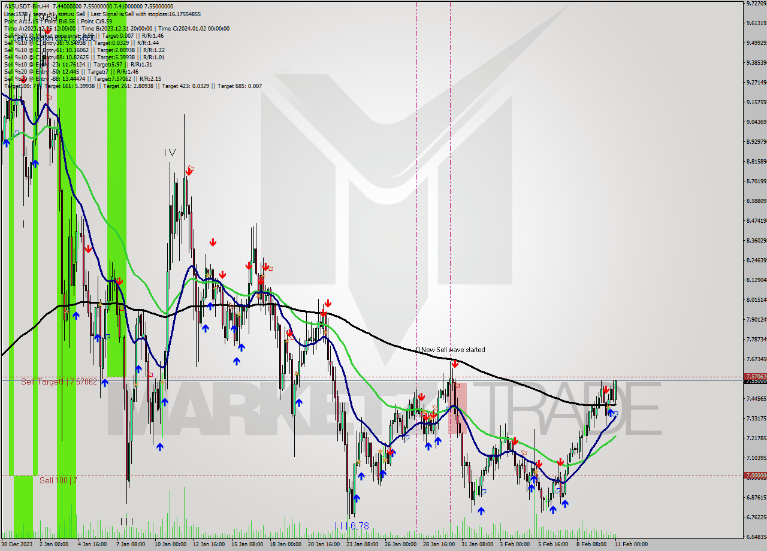Click the 8.58805 price axis label
This screenshot has width=767, height=551.
(x=756, y=201)
